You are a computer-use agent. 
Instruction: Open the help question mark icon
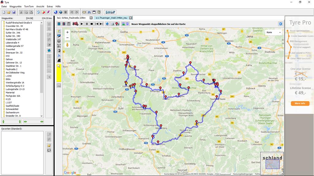click(99, 12)
